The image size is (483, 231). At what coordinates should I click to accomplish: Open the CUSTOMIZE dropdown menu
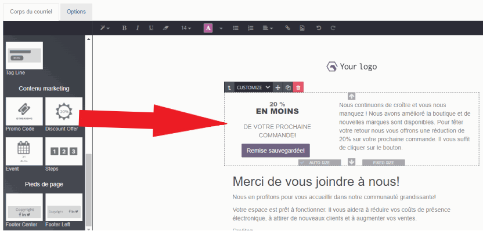[x=253, y=87]
